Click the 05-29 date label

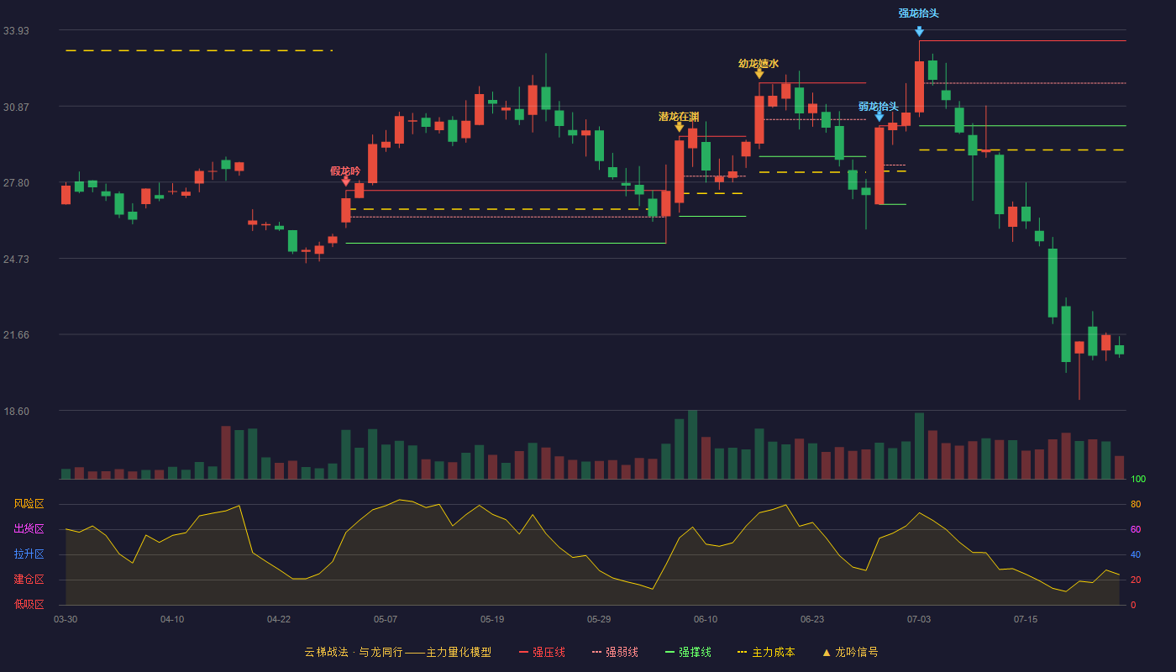(599, 619)
